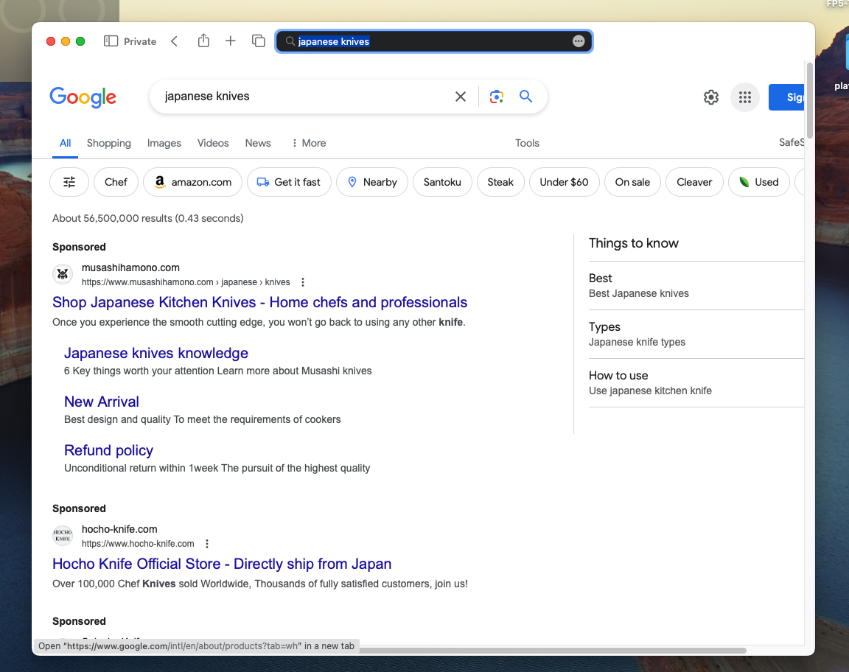Open Google Lens image search
849x672 pixels.
click(496, 97)
